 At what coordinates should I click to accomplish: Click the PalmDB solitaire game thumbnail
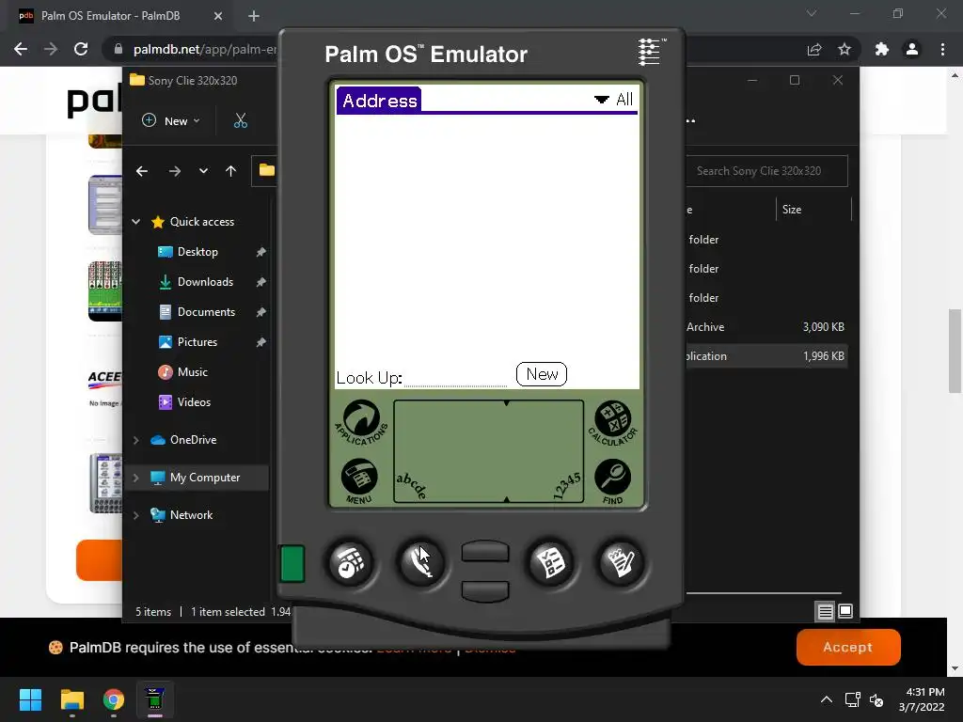pos(105,291)
